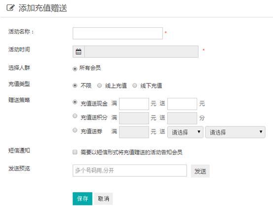Click the 发送 button

point(200,171)
